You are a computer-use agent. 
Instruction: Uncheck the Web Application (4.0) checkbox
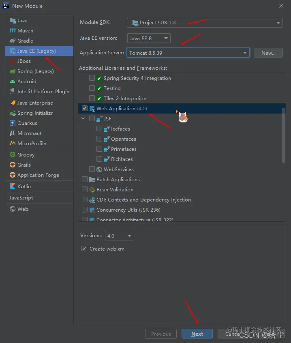point(84,108)
